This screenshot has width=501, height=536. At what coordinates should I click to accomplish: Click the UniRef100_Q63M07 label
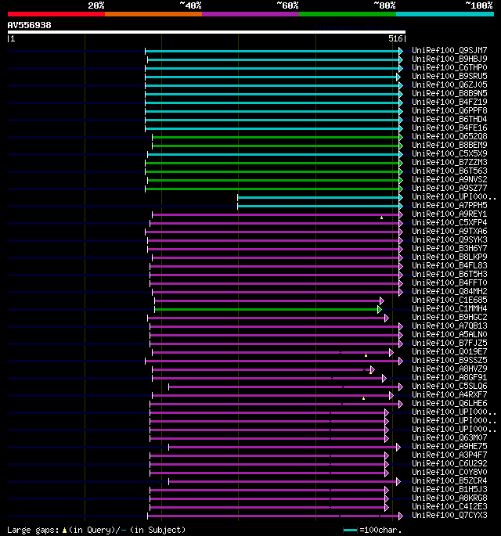pos(449,437)
